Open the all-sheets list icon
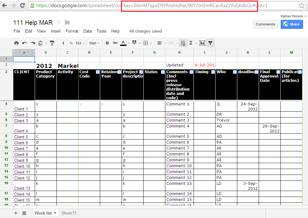 click(x=24, y=213)
